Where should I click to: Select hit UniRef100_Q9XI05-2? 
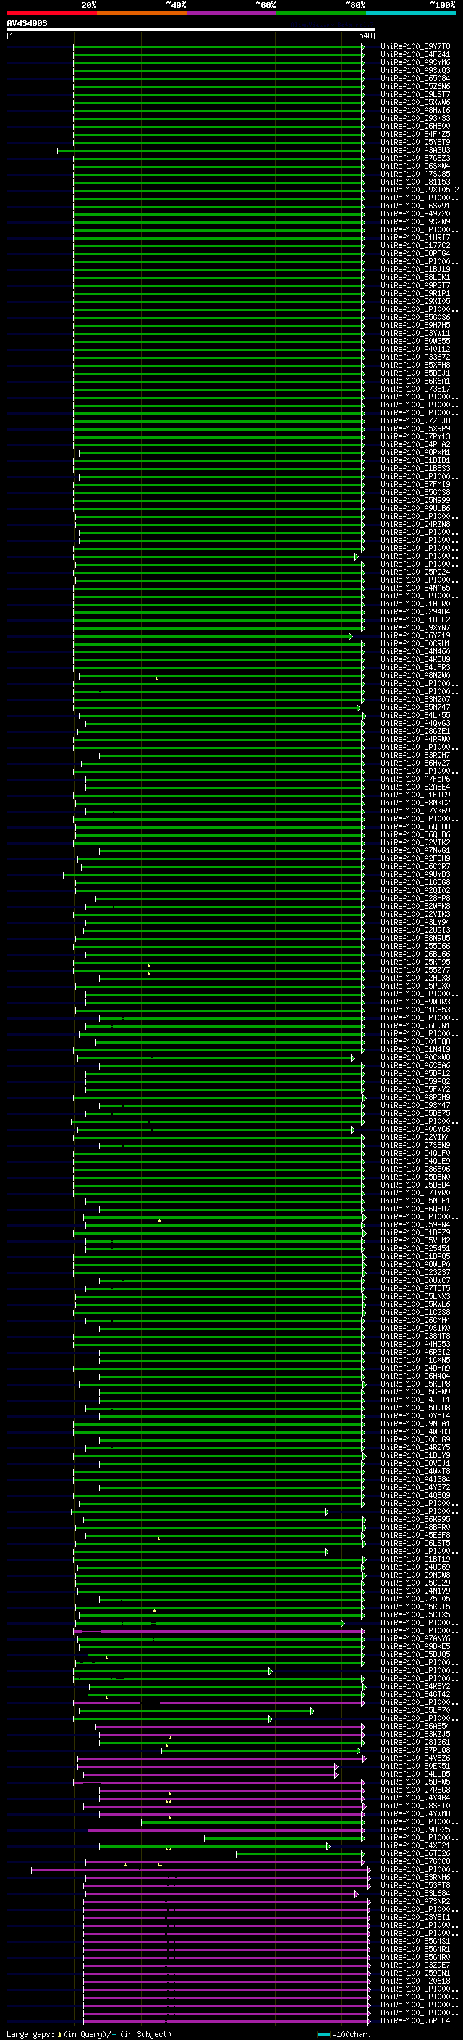point(420,190)
